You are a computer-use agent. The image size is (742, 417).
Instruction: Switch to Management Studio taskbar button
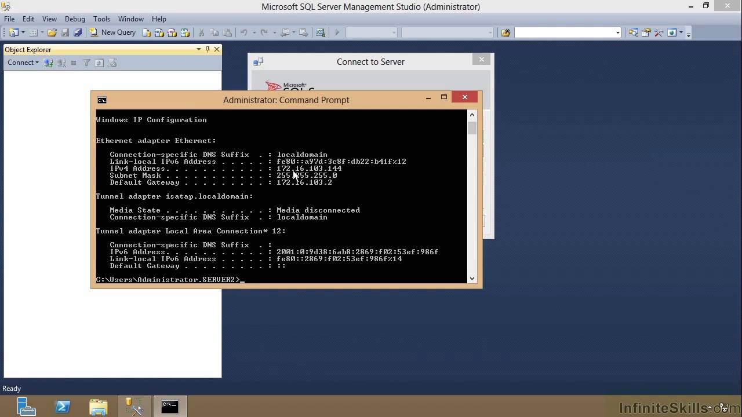(134, 407)
